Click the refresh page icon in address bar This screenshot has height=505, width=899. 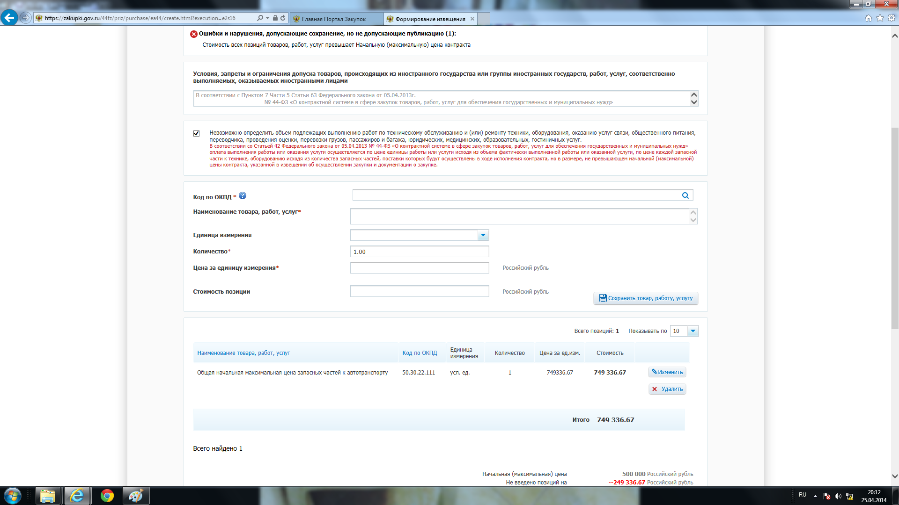pyautogui.click(x=283, y=18)
